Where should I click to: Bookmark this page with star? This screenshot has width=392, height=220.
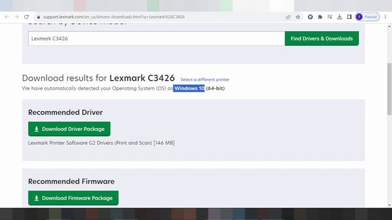[x=298, y=17]
